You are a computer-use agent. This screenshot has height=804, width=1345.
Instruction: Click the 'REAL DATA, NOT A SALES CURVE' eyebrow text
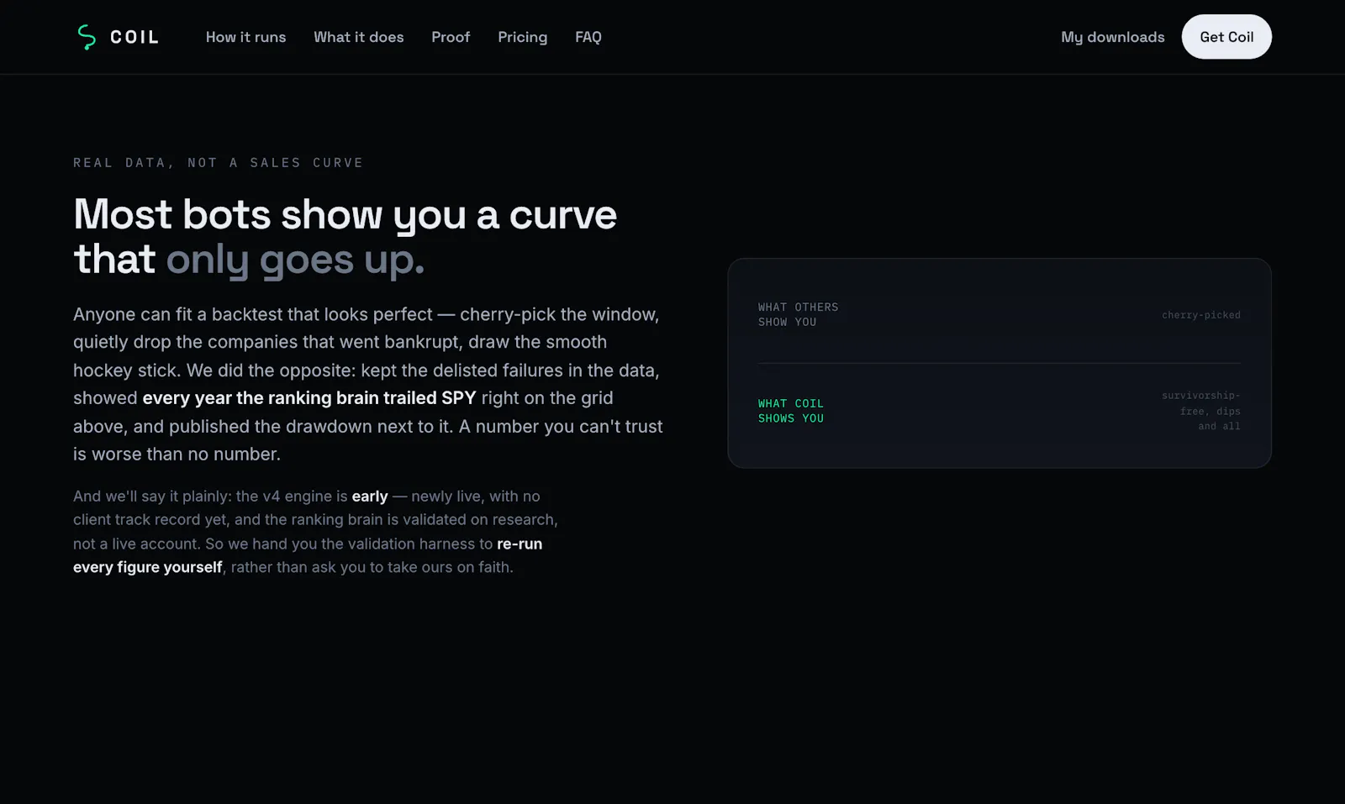[218, 162]
